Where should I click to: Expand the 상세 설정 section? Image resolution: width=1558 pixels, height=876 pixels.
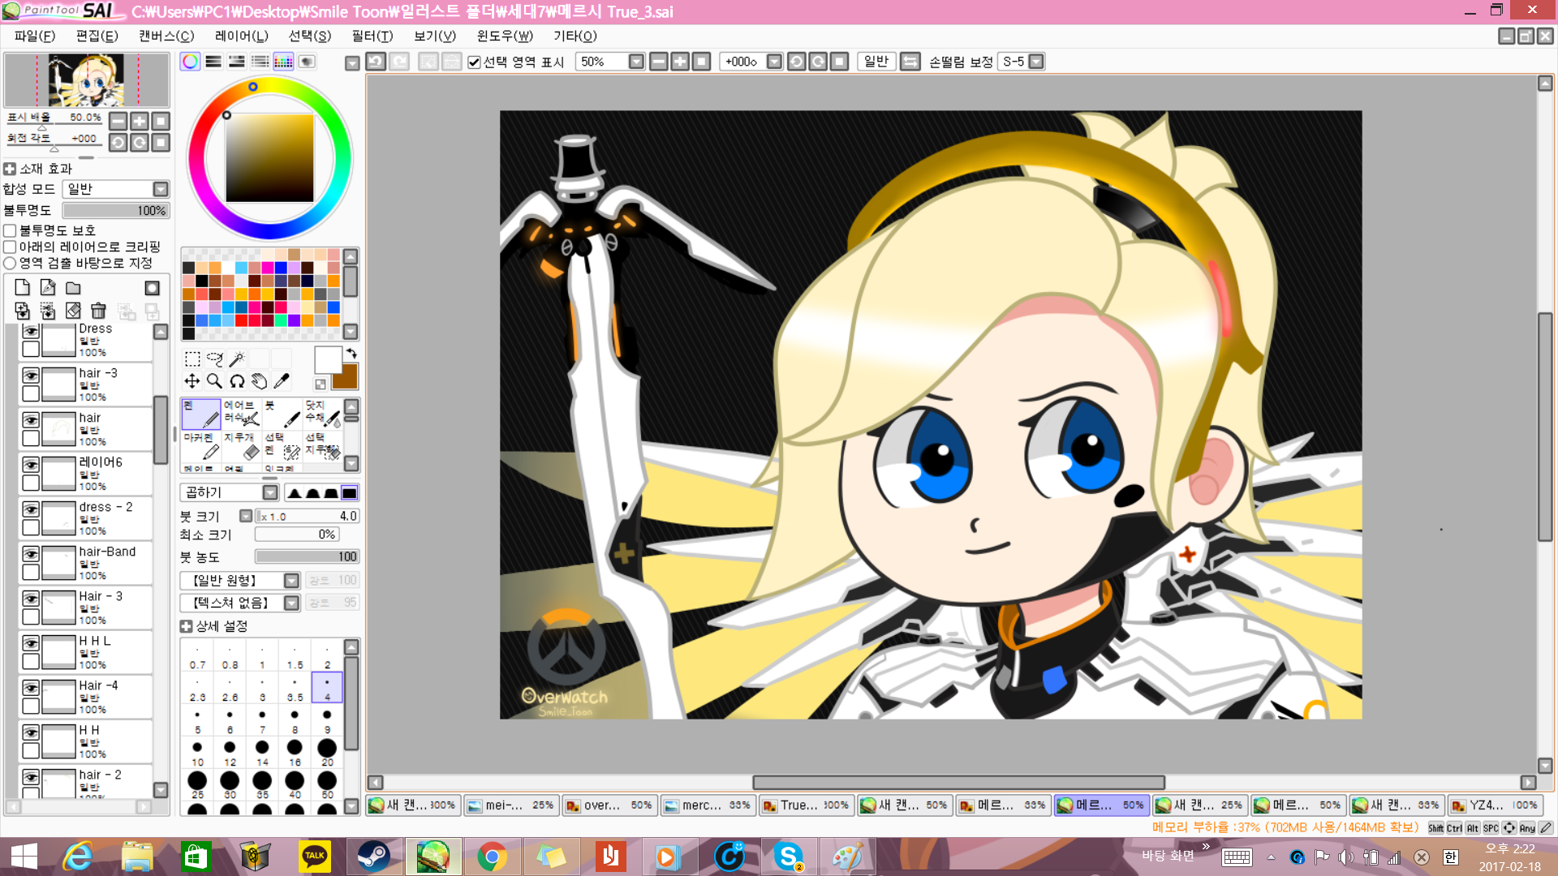(x=186, y=626)
